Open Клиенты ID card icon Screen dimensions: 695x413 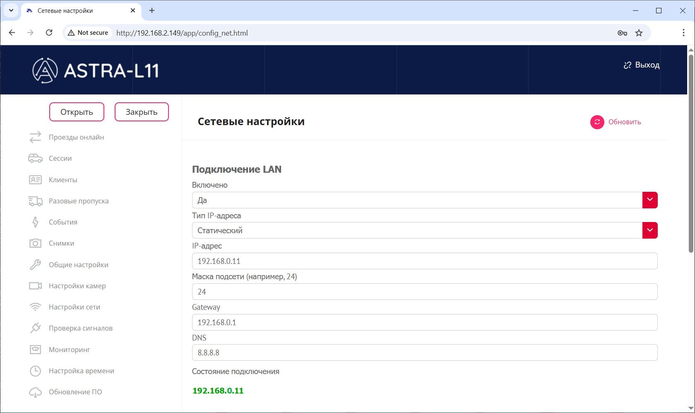(35, 180)
